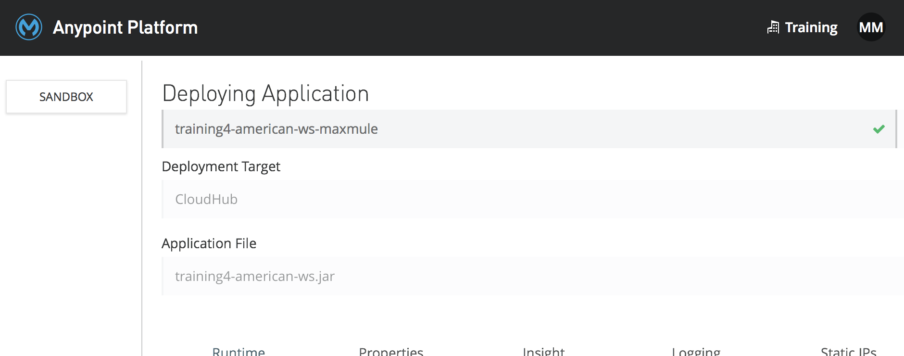Open the MM user avatar menu
This screenshot has height=356, width=904.
coord(871,27)
